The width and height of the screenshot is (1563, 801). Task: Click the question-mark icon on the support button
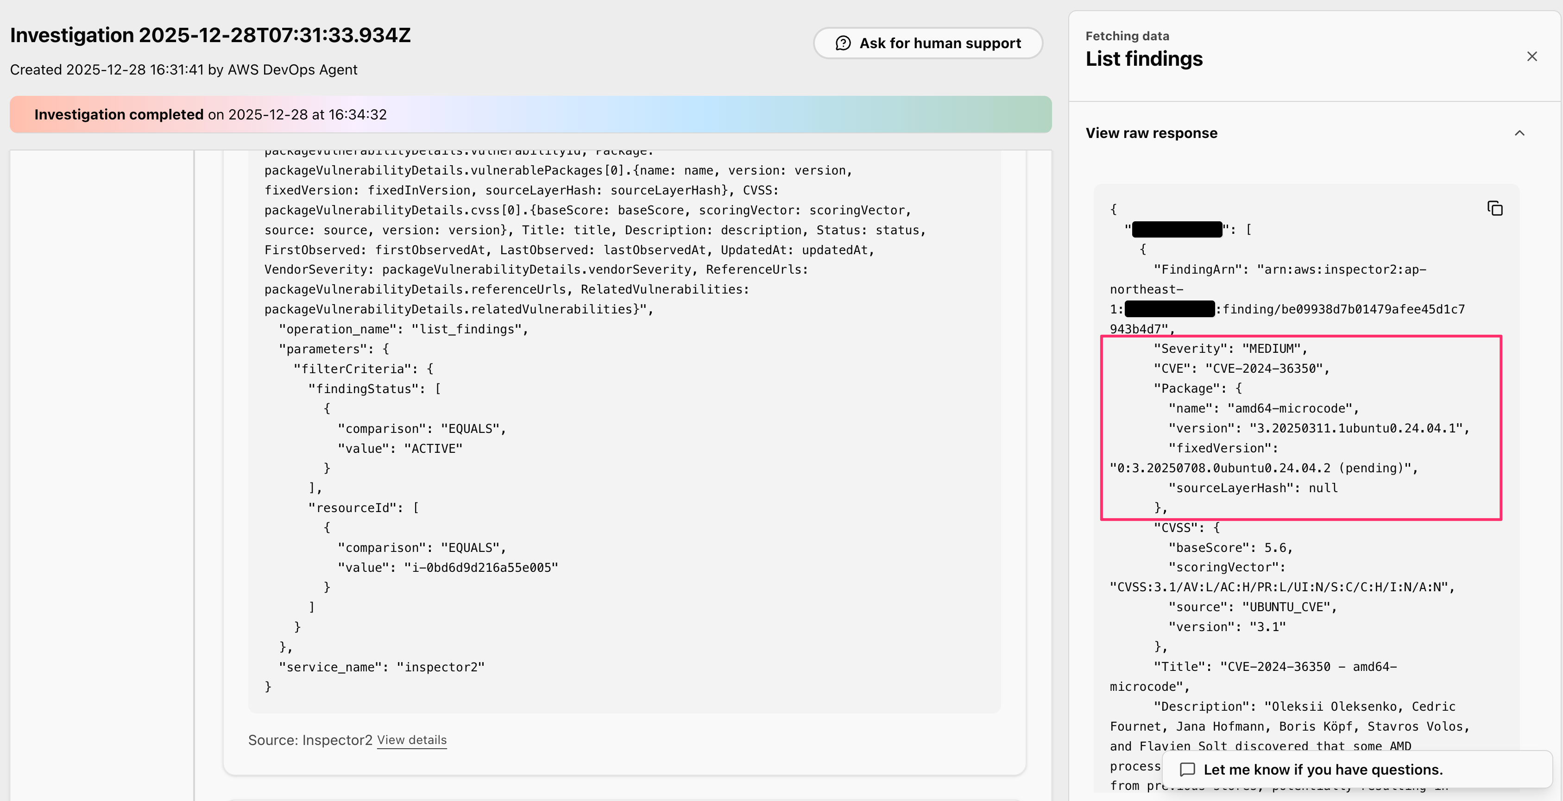843,43
